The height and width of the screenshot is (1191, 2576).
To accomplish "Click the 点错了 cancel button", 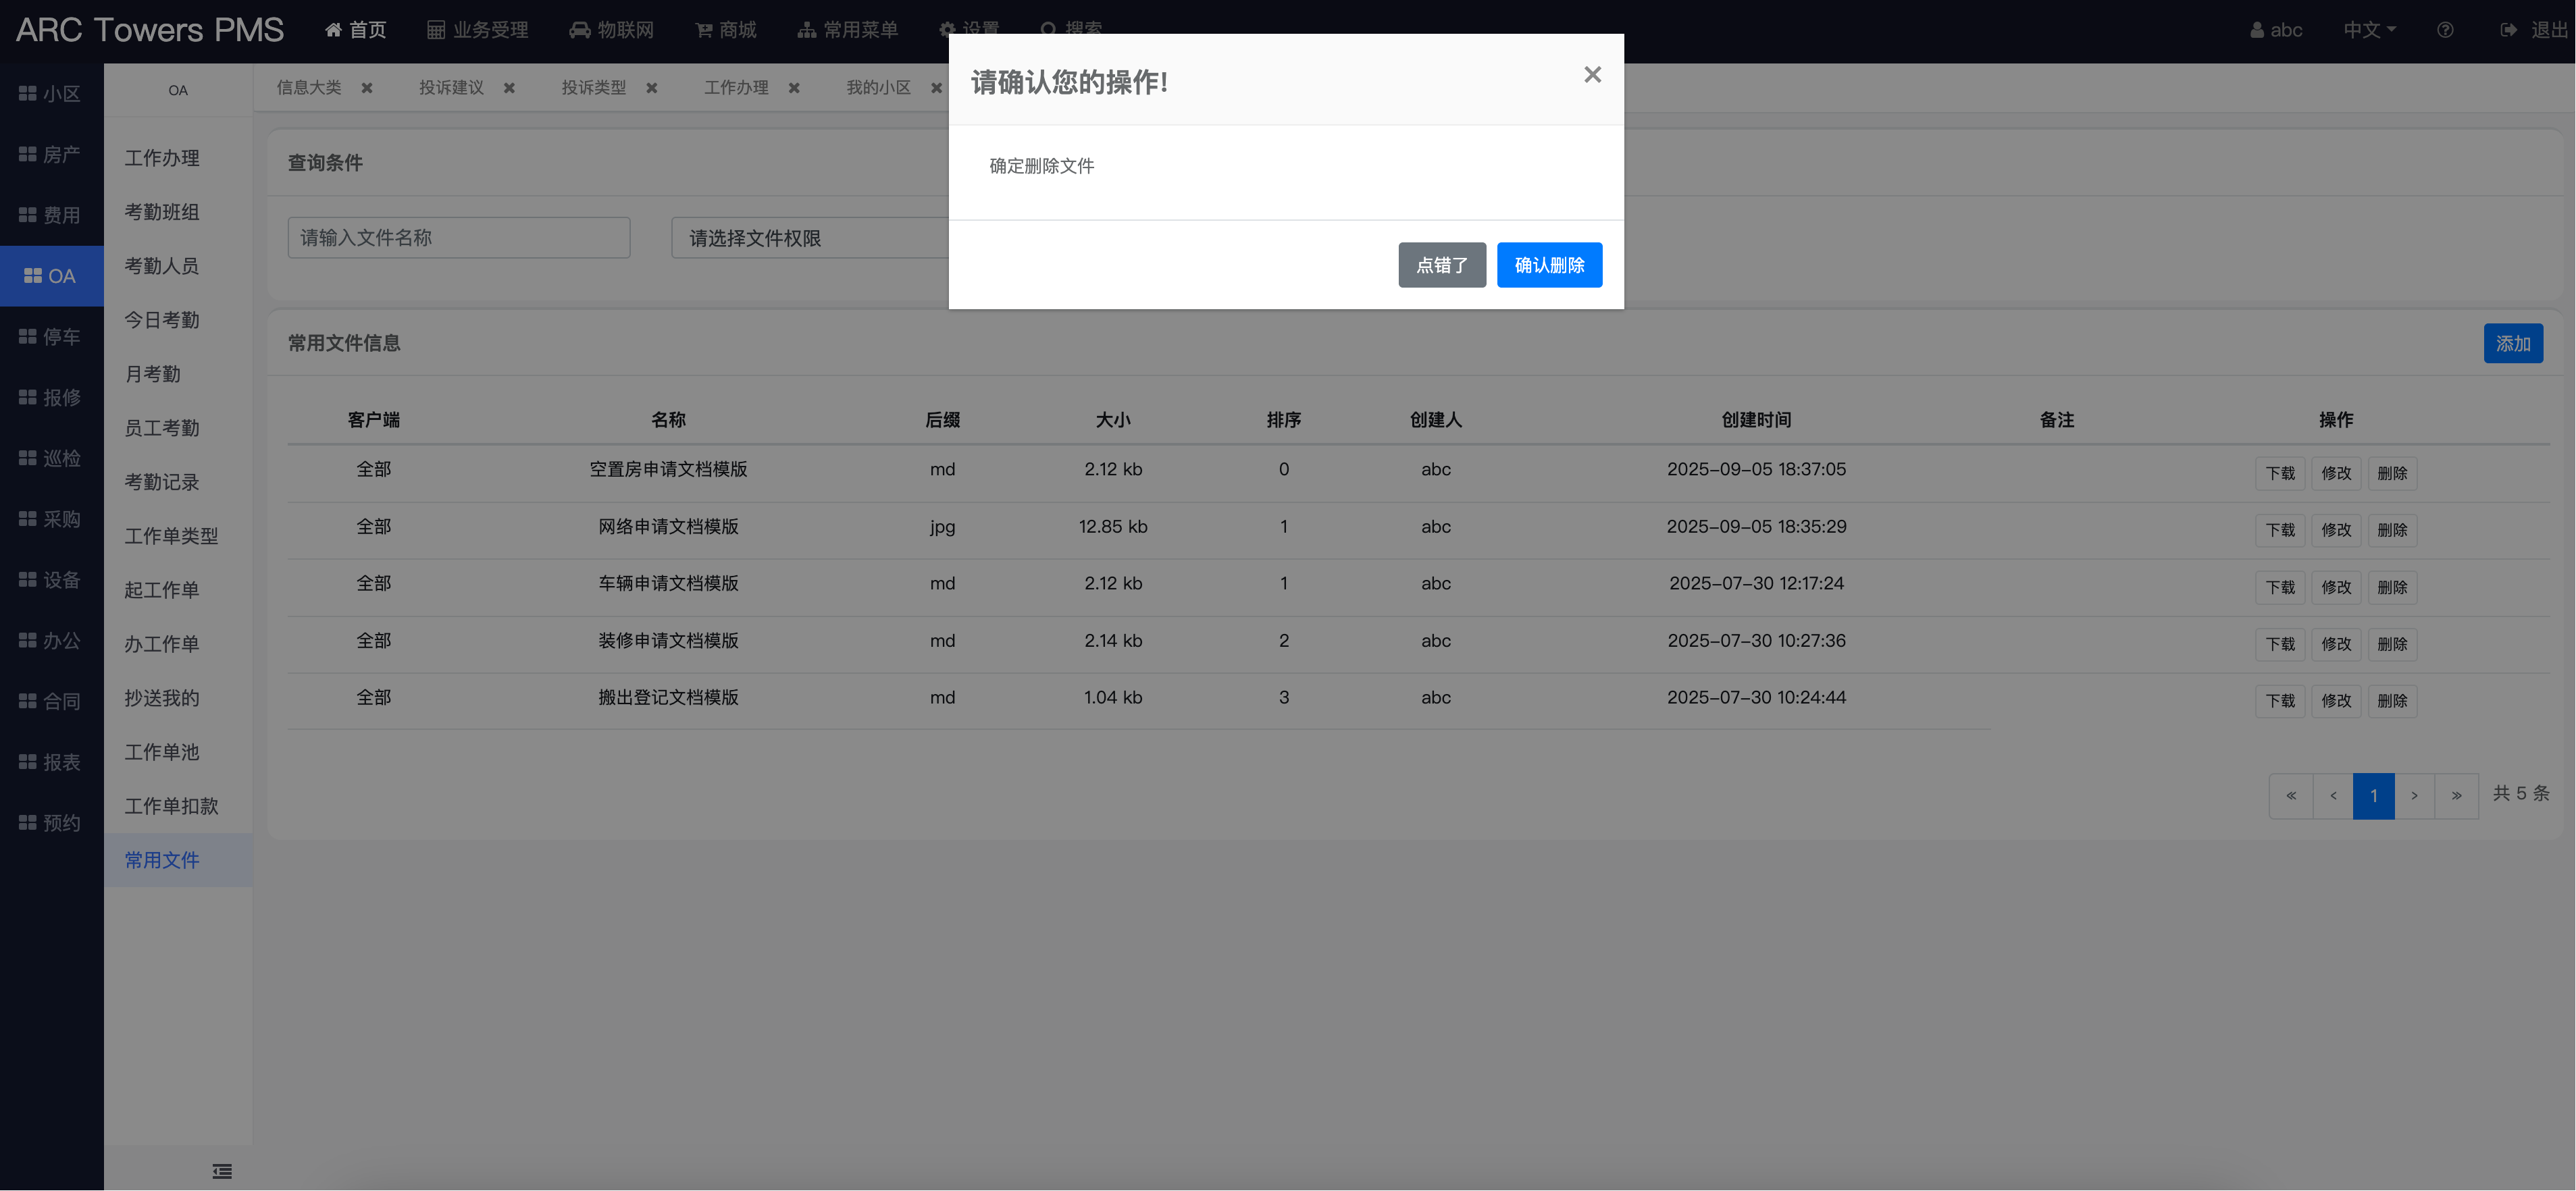I will point(1441,265).
